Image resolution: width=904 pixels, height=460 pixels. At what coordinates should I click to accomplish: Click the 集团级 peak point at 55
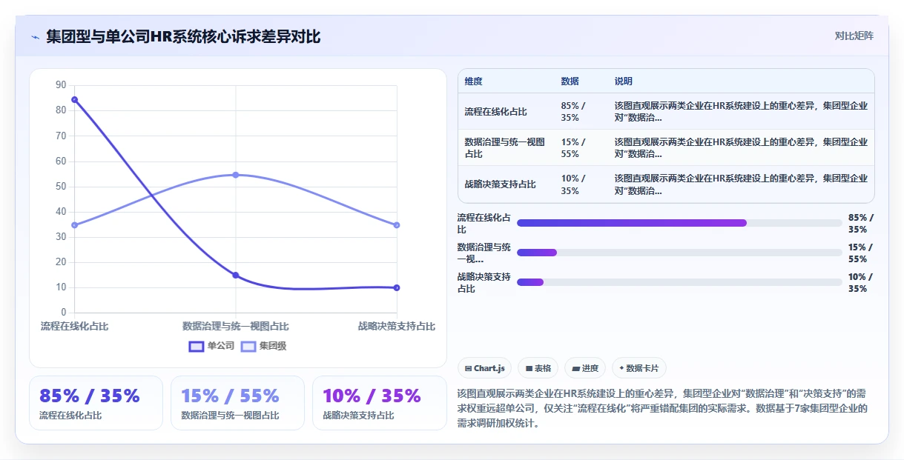coord(236,175)
